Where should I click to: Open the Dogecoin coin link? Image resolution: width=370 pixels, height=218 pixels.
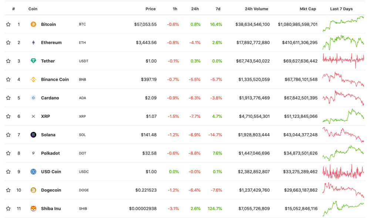pyautogui.click(x=51, y=190)
